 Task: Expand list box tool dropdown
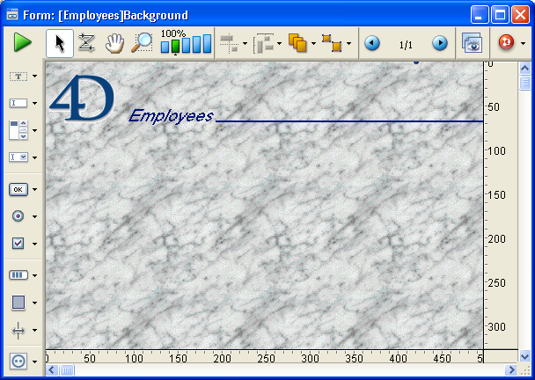[35, 130]
